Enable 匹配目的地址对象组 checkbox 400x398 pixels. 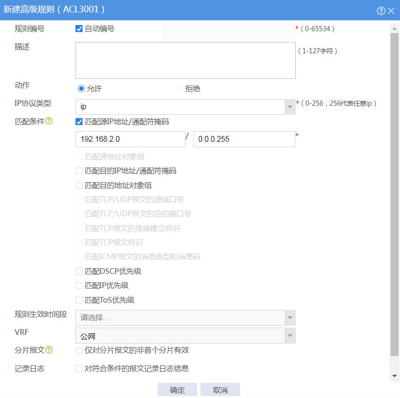[79, 186]
